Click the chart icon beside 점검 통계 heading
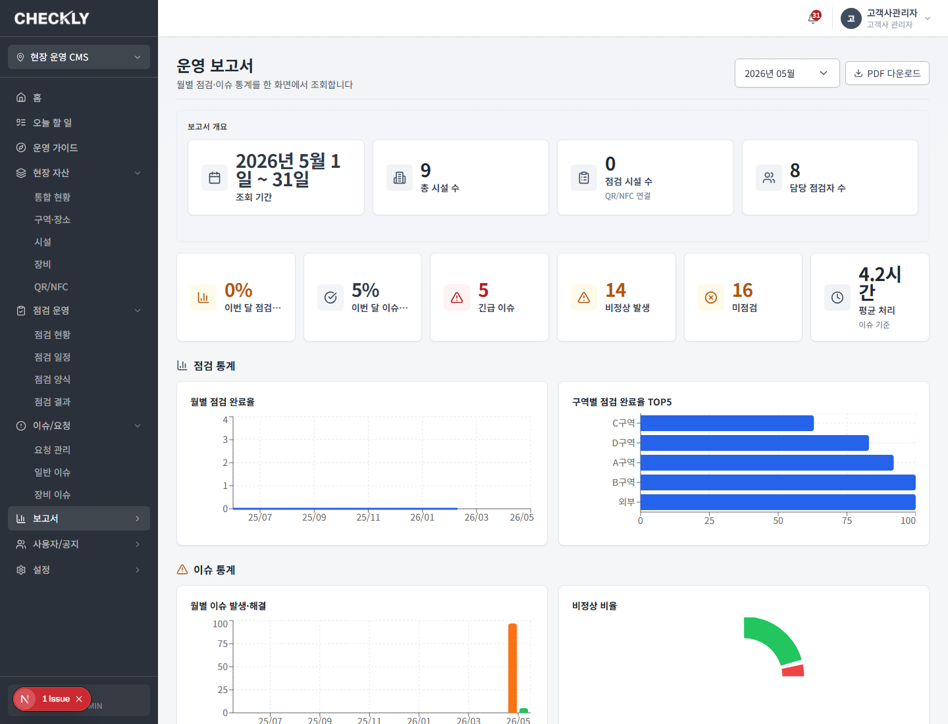 (x=182, y=365)
